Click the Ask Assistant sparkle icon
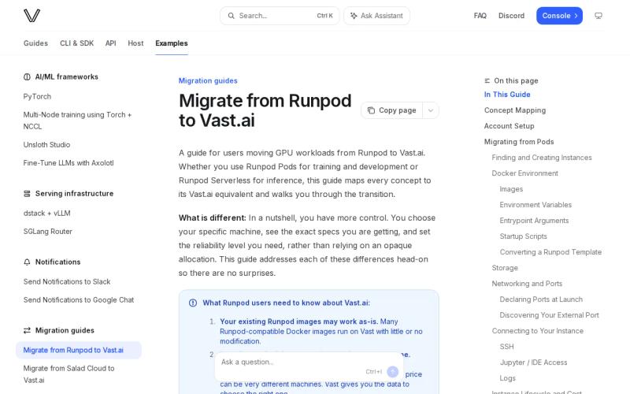 [354, 16]
